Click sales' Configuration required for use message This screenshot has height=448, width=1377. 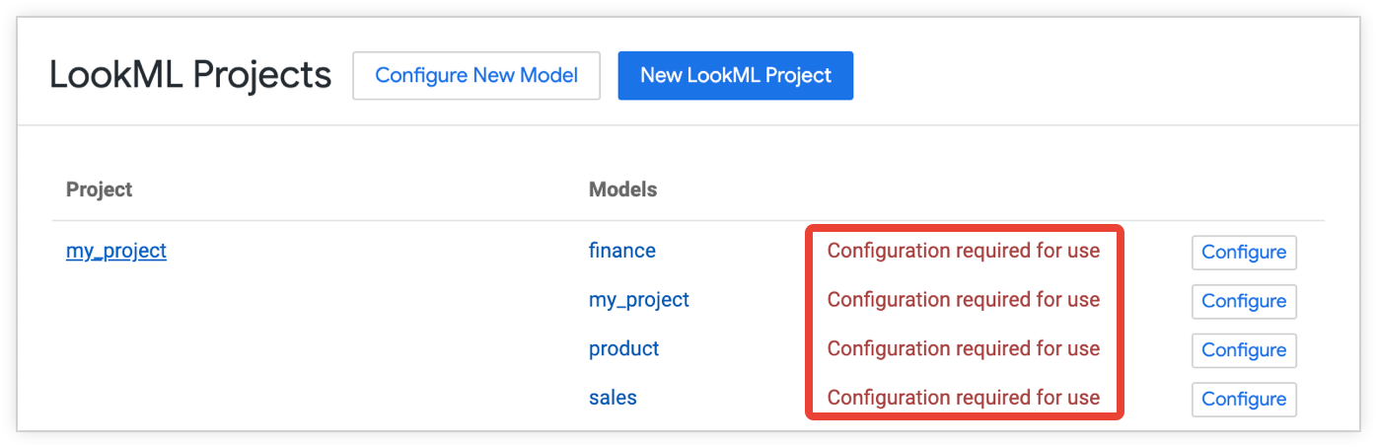(x=963, y=398)
